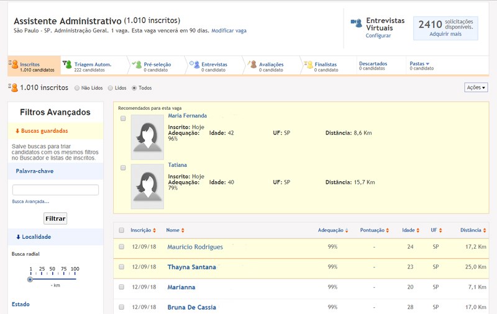Viewport: 497px width, 314px height.
Task: Click the Busca radial slider handle
Action: click(30, 279)
